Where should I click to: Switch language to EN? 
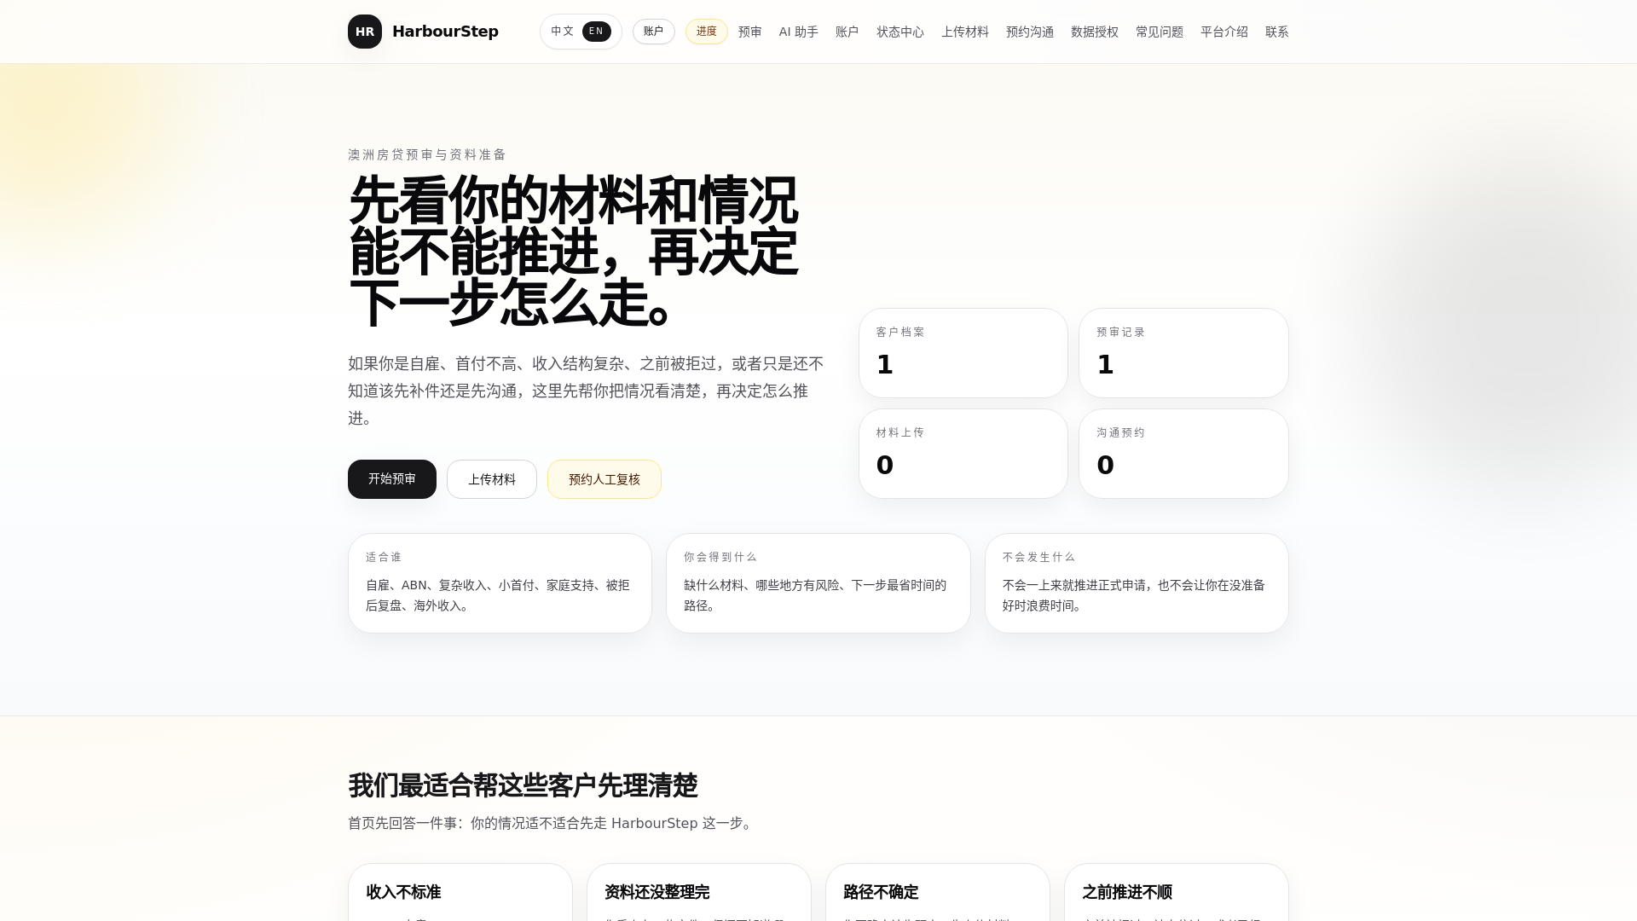597,32
